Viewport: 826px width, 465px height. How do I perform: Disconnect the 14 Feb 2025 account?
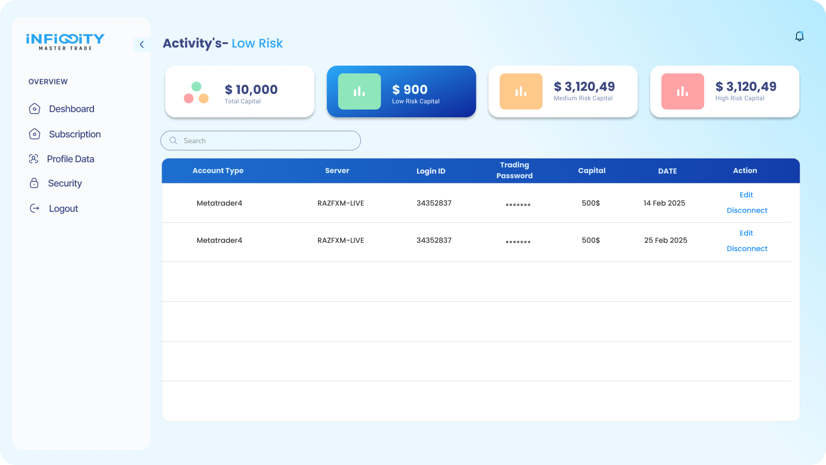coord(747,210)
